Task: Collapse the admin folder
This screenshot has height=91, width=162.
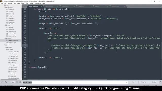Action: [x=6, y=50]
